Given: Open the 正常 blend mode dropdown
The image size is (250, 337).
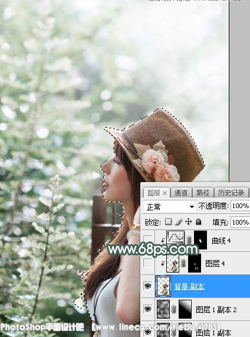Looking at the screenshot, I should pos(169,207).
